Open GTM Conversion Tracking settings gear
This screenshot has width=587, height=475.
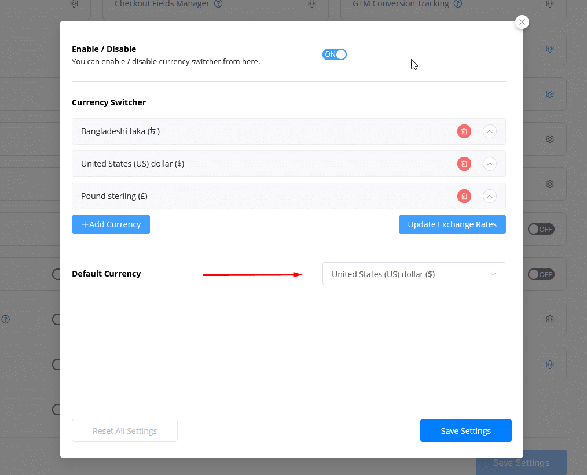point(549,4)
